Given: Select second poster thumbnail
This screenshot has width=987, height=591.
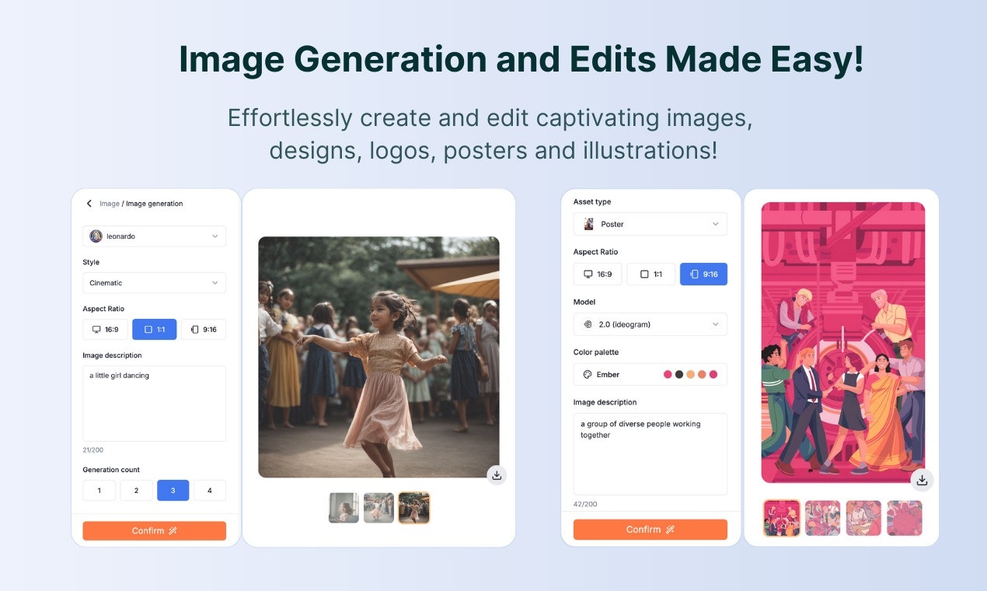Looking at the screenshot, I should [822, 518].
